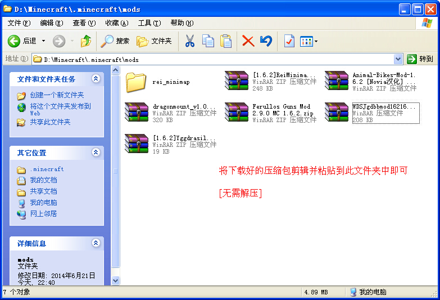This screenshot has height=300, width=440.
Task: Click the green Back arrow button
Action: pyautogui.click(x=13, y=41)
